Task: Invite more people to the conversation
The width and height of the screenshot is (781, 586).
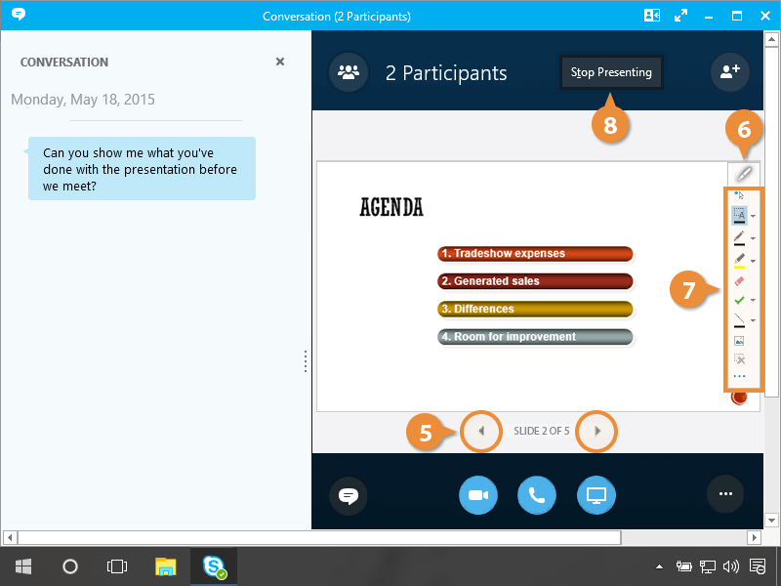Action: coord(728,72)
